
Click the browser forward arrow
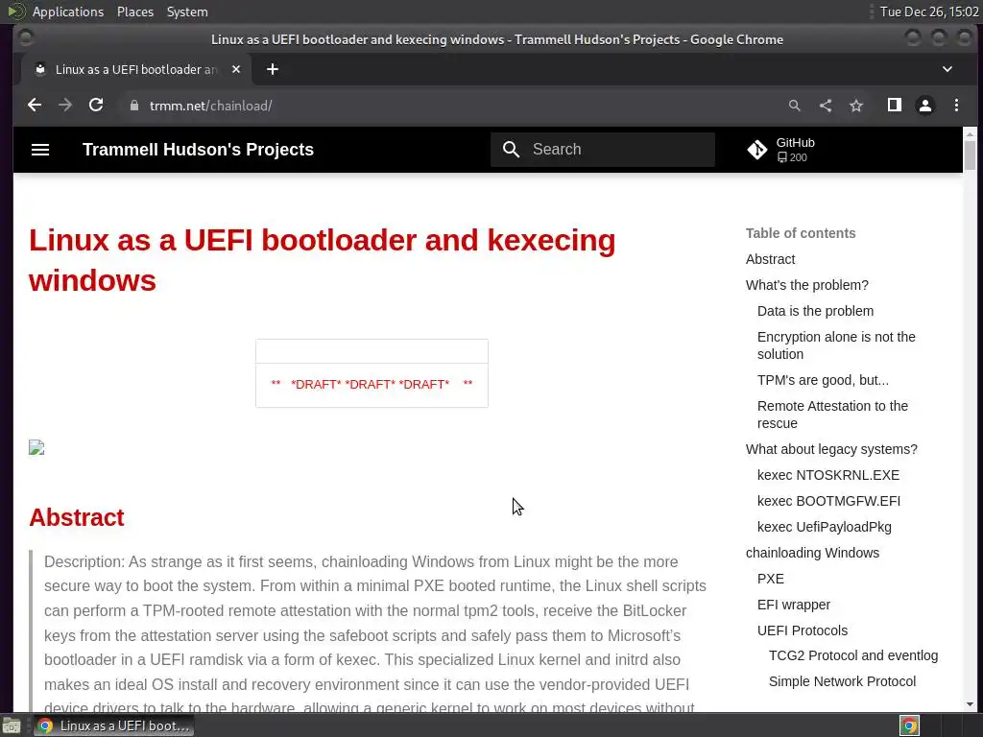point(65,106)
